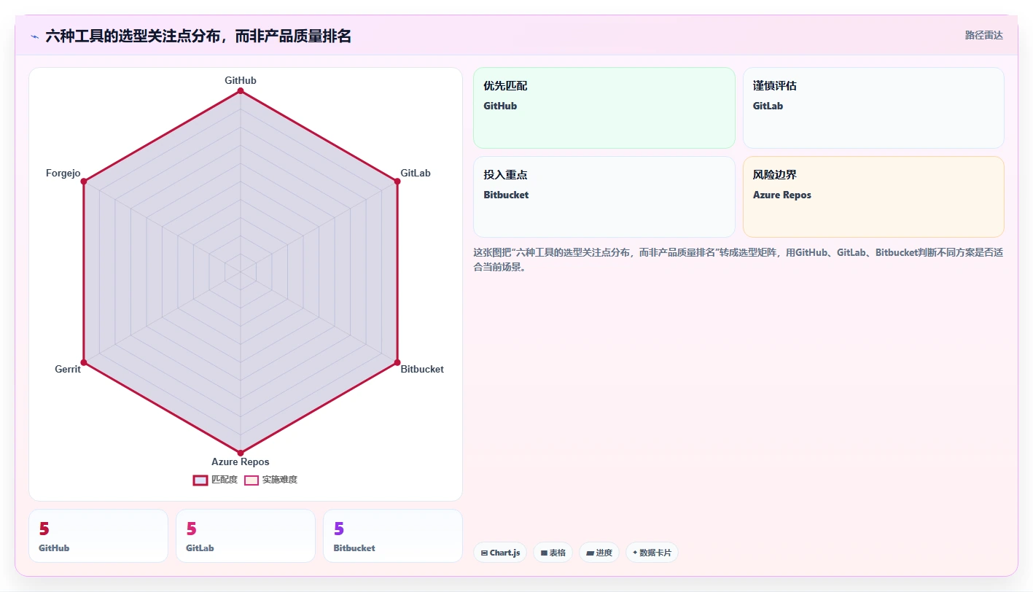Viewport: 1033px width, 592px height.
Task: Click the 实施难度 legend color box
Action: click(x=252, y=480)
